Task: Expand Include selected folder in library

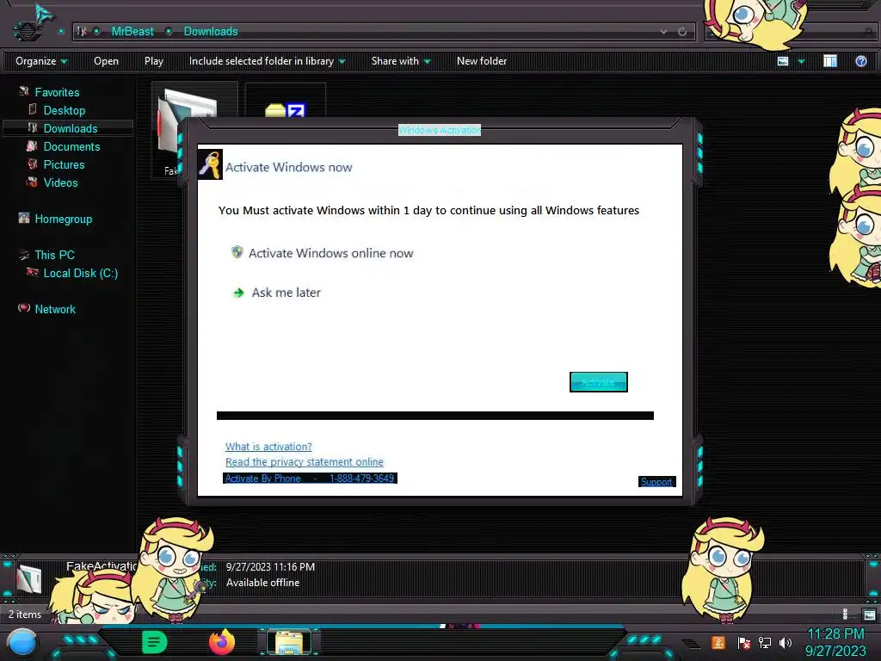Action: pyautogui.click(x=267, y=61)
